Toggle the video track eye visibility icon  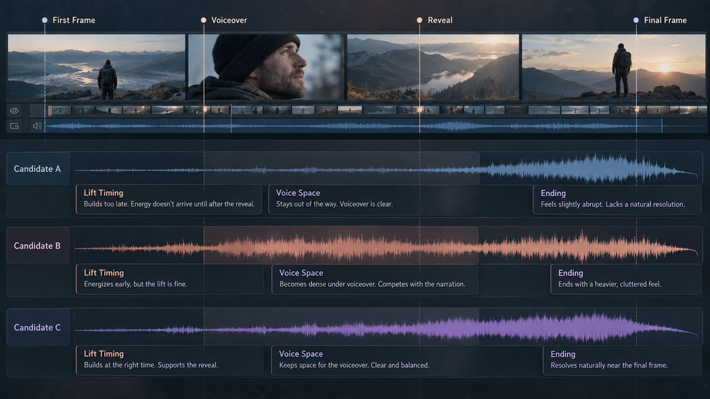coord(14,110)
